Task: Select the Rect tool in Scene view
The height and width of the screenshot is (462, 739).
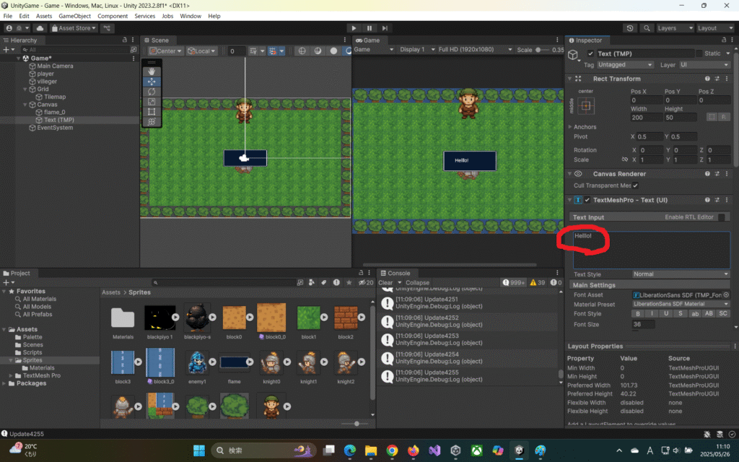Action: 152,112
